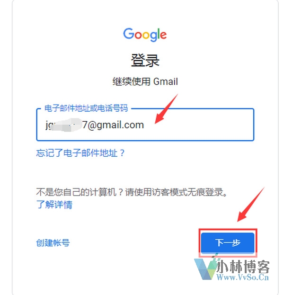The image size is (284, 295).
Task: Click the Www.VvSo.Cn watermark URL
Action: (x=243, y=277)
